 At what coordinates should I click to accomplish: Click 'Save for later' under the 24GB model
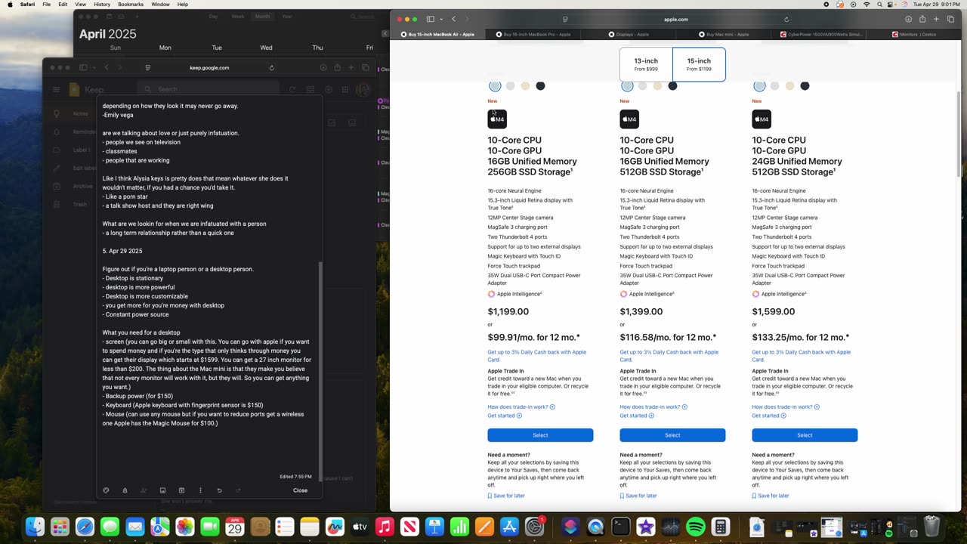[x=771, y=496]
